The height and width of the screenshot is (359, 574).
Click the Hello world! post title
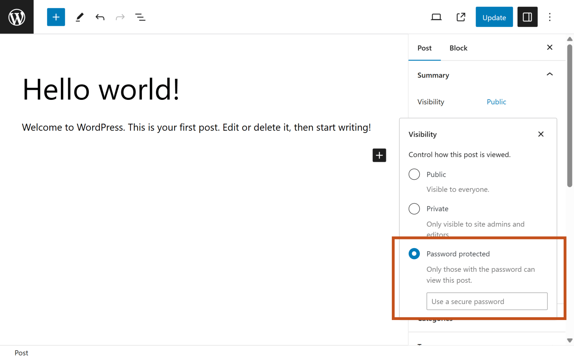[x=101, y=89]
